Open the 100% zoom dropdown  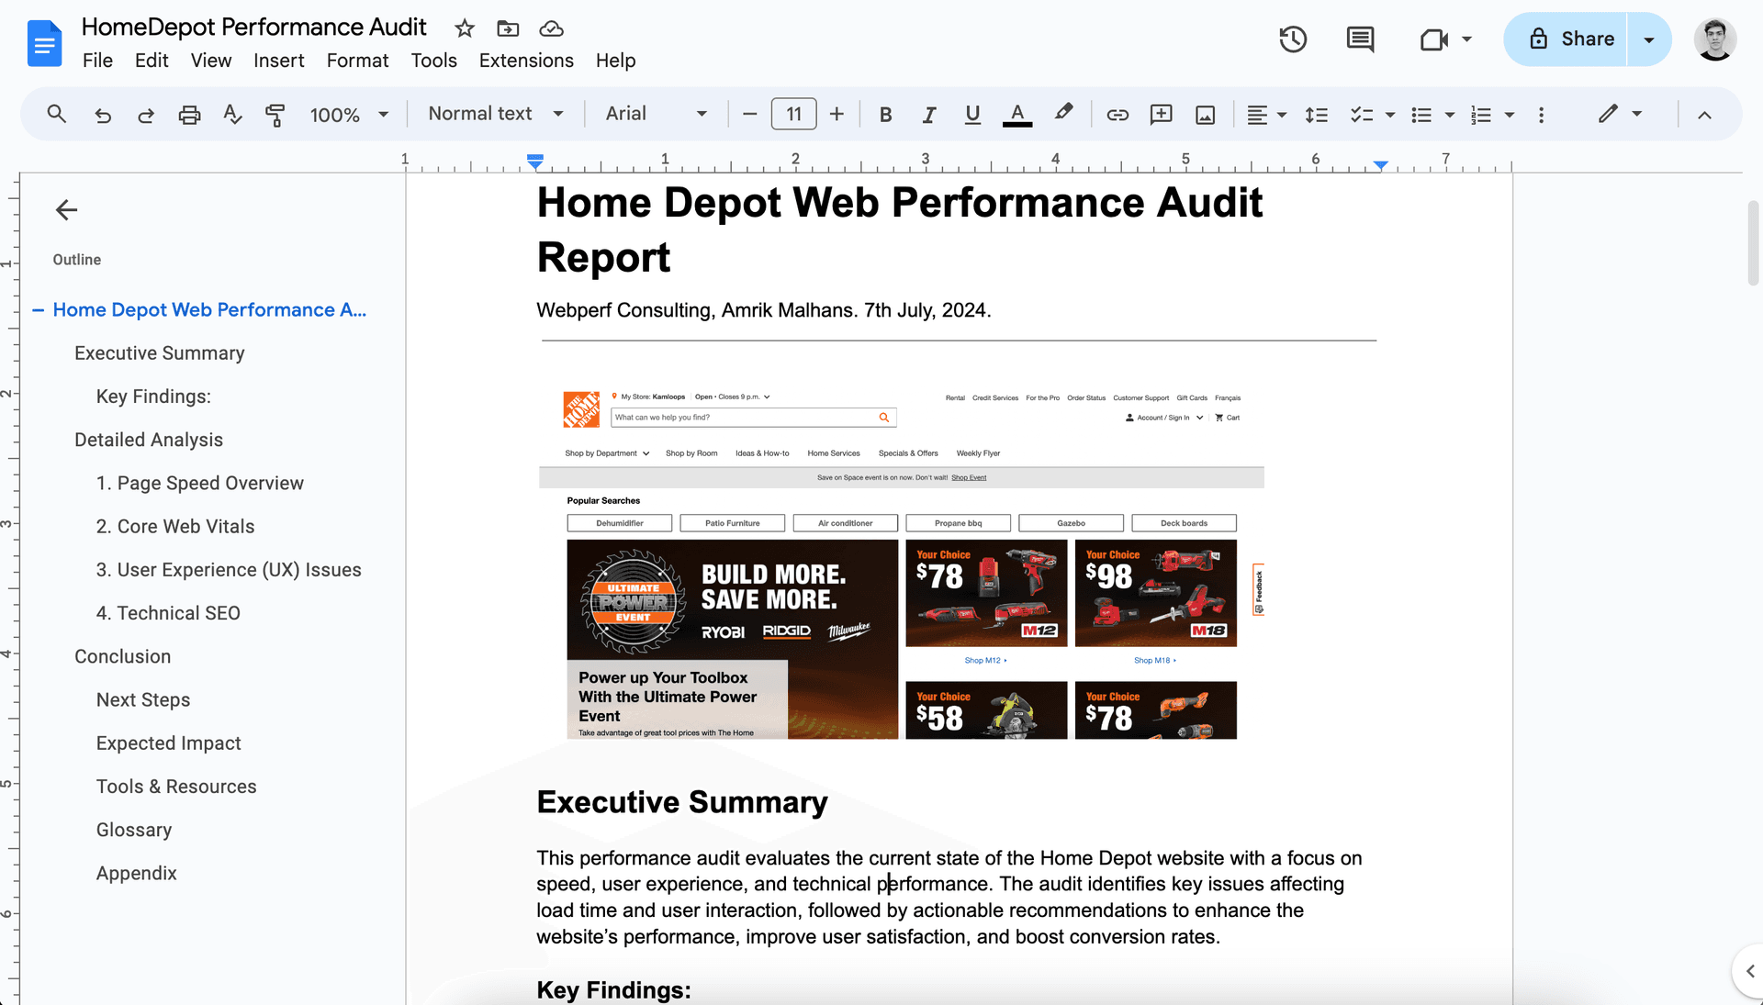click(349, 115)
